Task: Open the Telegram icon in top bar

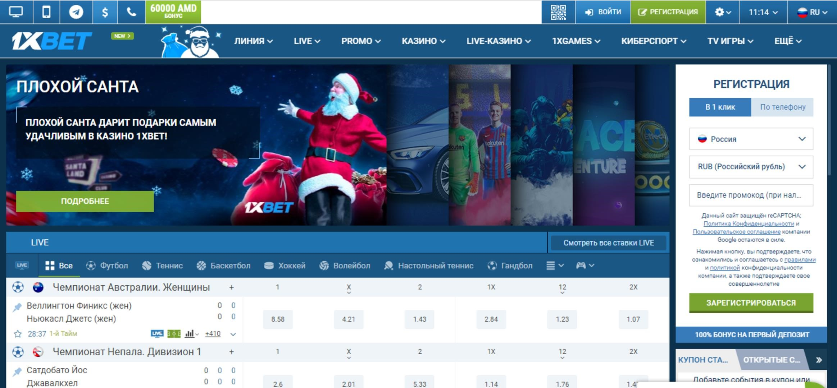Action: click(x=76, y=12)
